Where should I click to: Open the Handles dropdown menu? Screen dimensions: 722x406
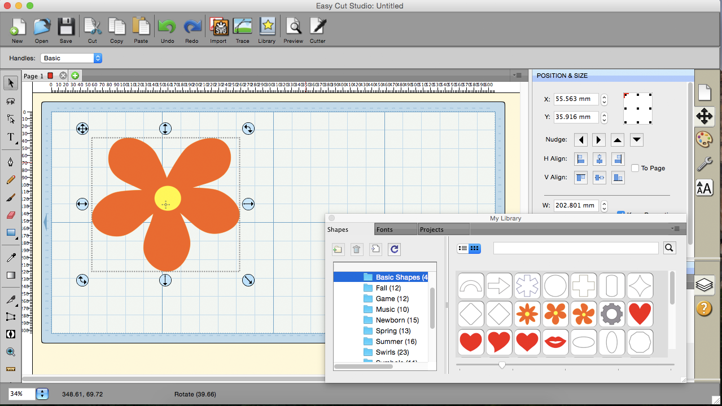[71, 58]
